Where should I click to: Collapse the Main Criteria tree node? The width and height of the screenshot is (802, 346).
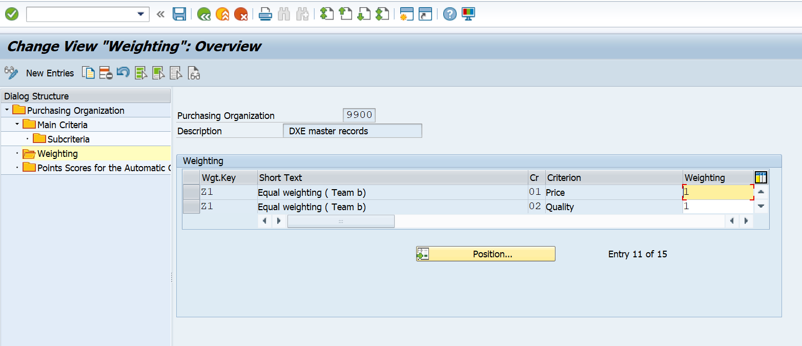tap(17, 124)
